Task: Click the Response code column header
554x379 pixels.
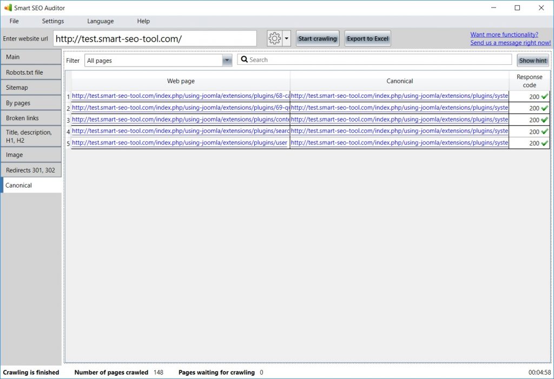Action: (x=529, y=81)
